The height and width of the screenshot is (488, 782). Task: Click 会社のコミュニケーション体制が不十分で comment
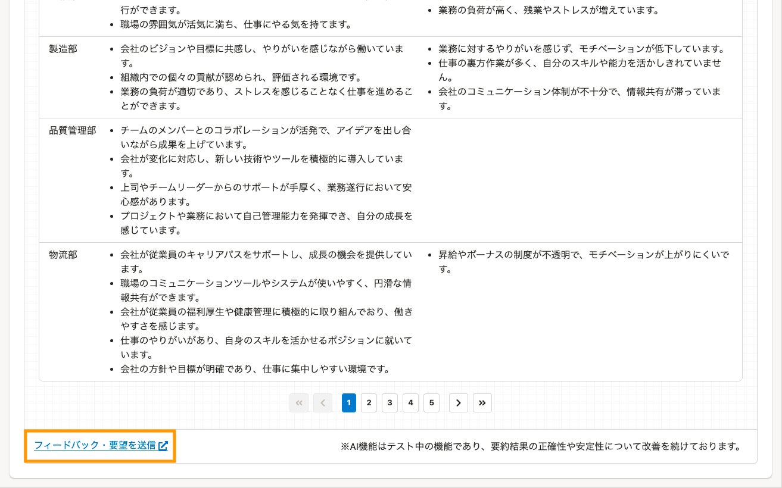[x=580, y=99]
